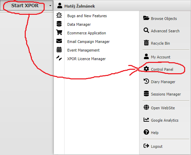Open Email Campaign Manager
This screenshot has width=191, height=155.
[88, 42]
